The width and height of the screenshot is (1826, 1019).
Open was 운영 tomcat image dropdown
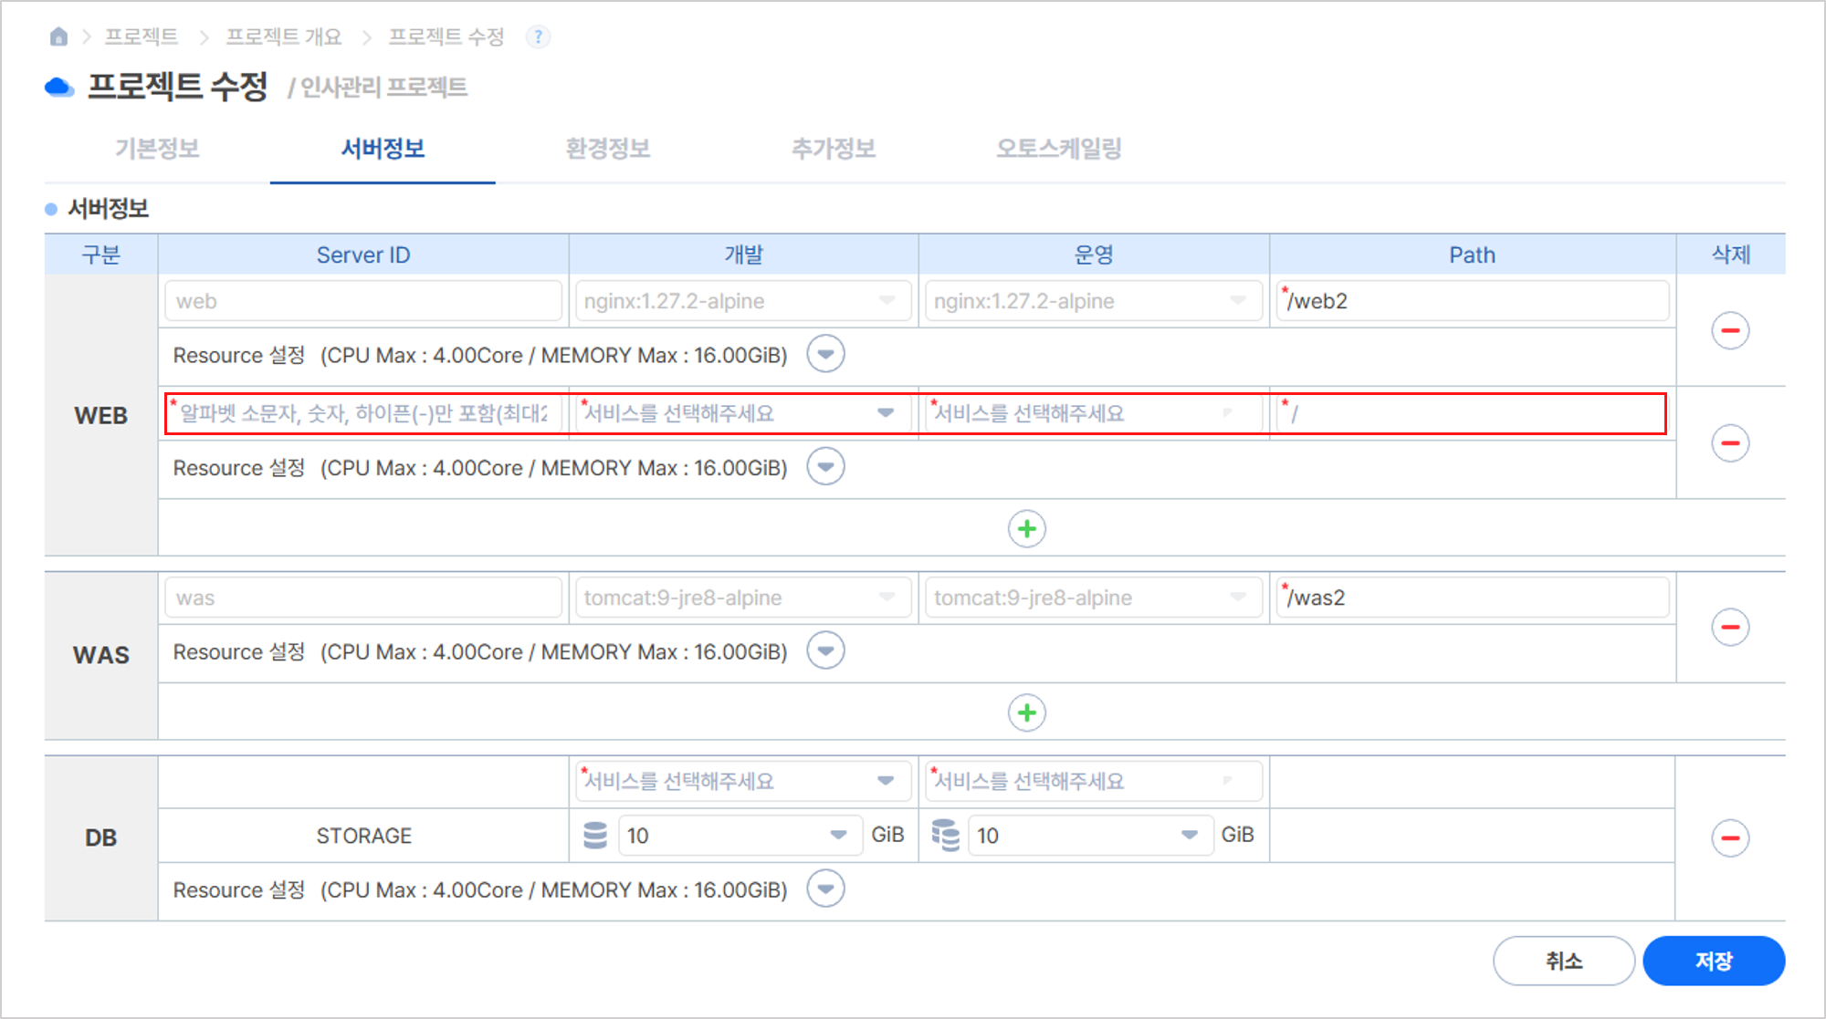[x=1093, y=598]
